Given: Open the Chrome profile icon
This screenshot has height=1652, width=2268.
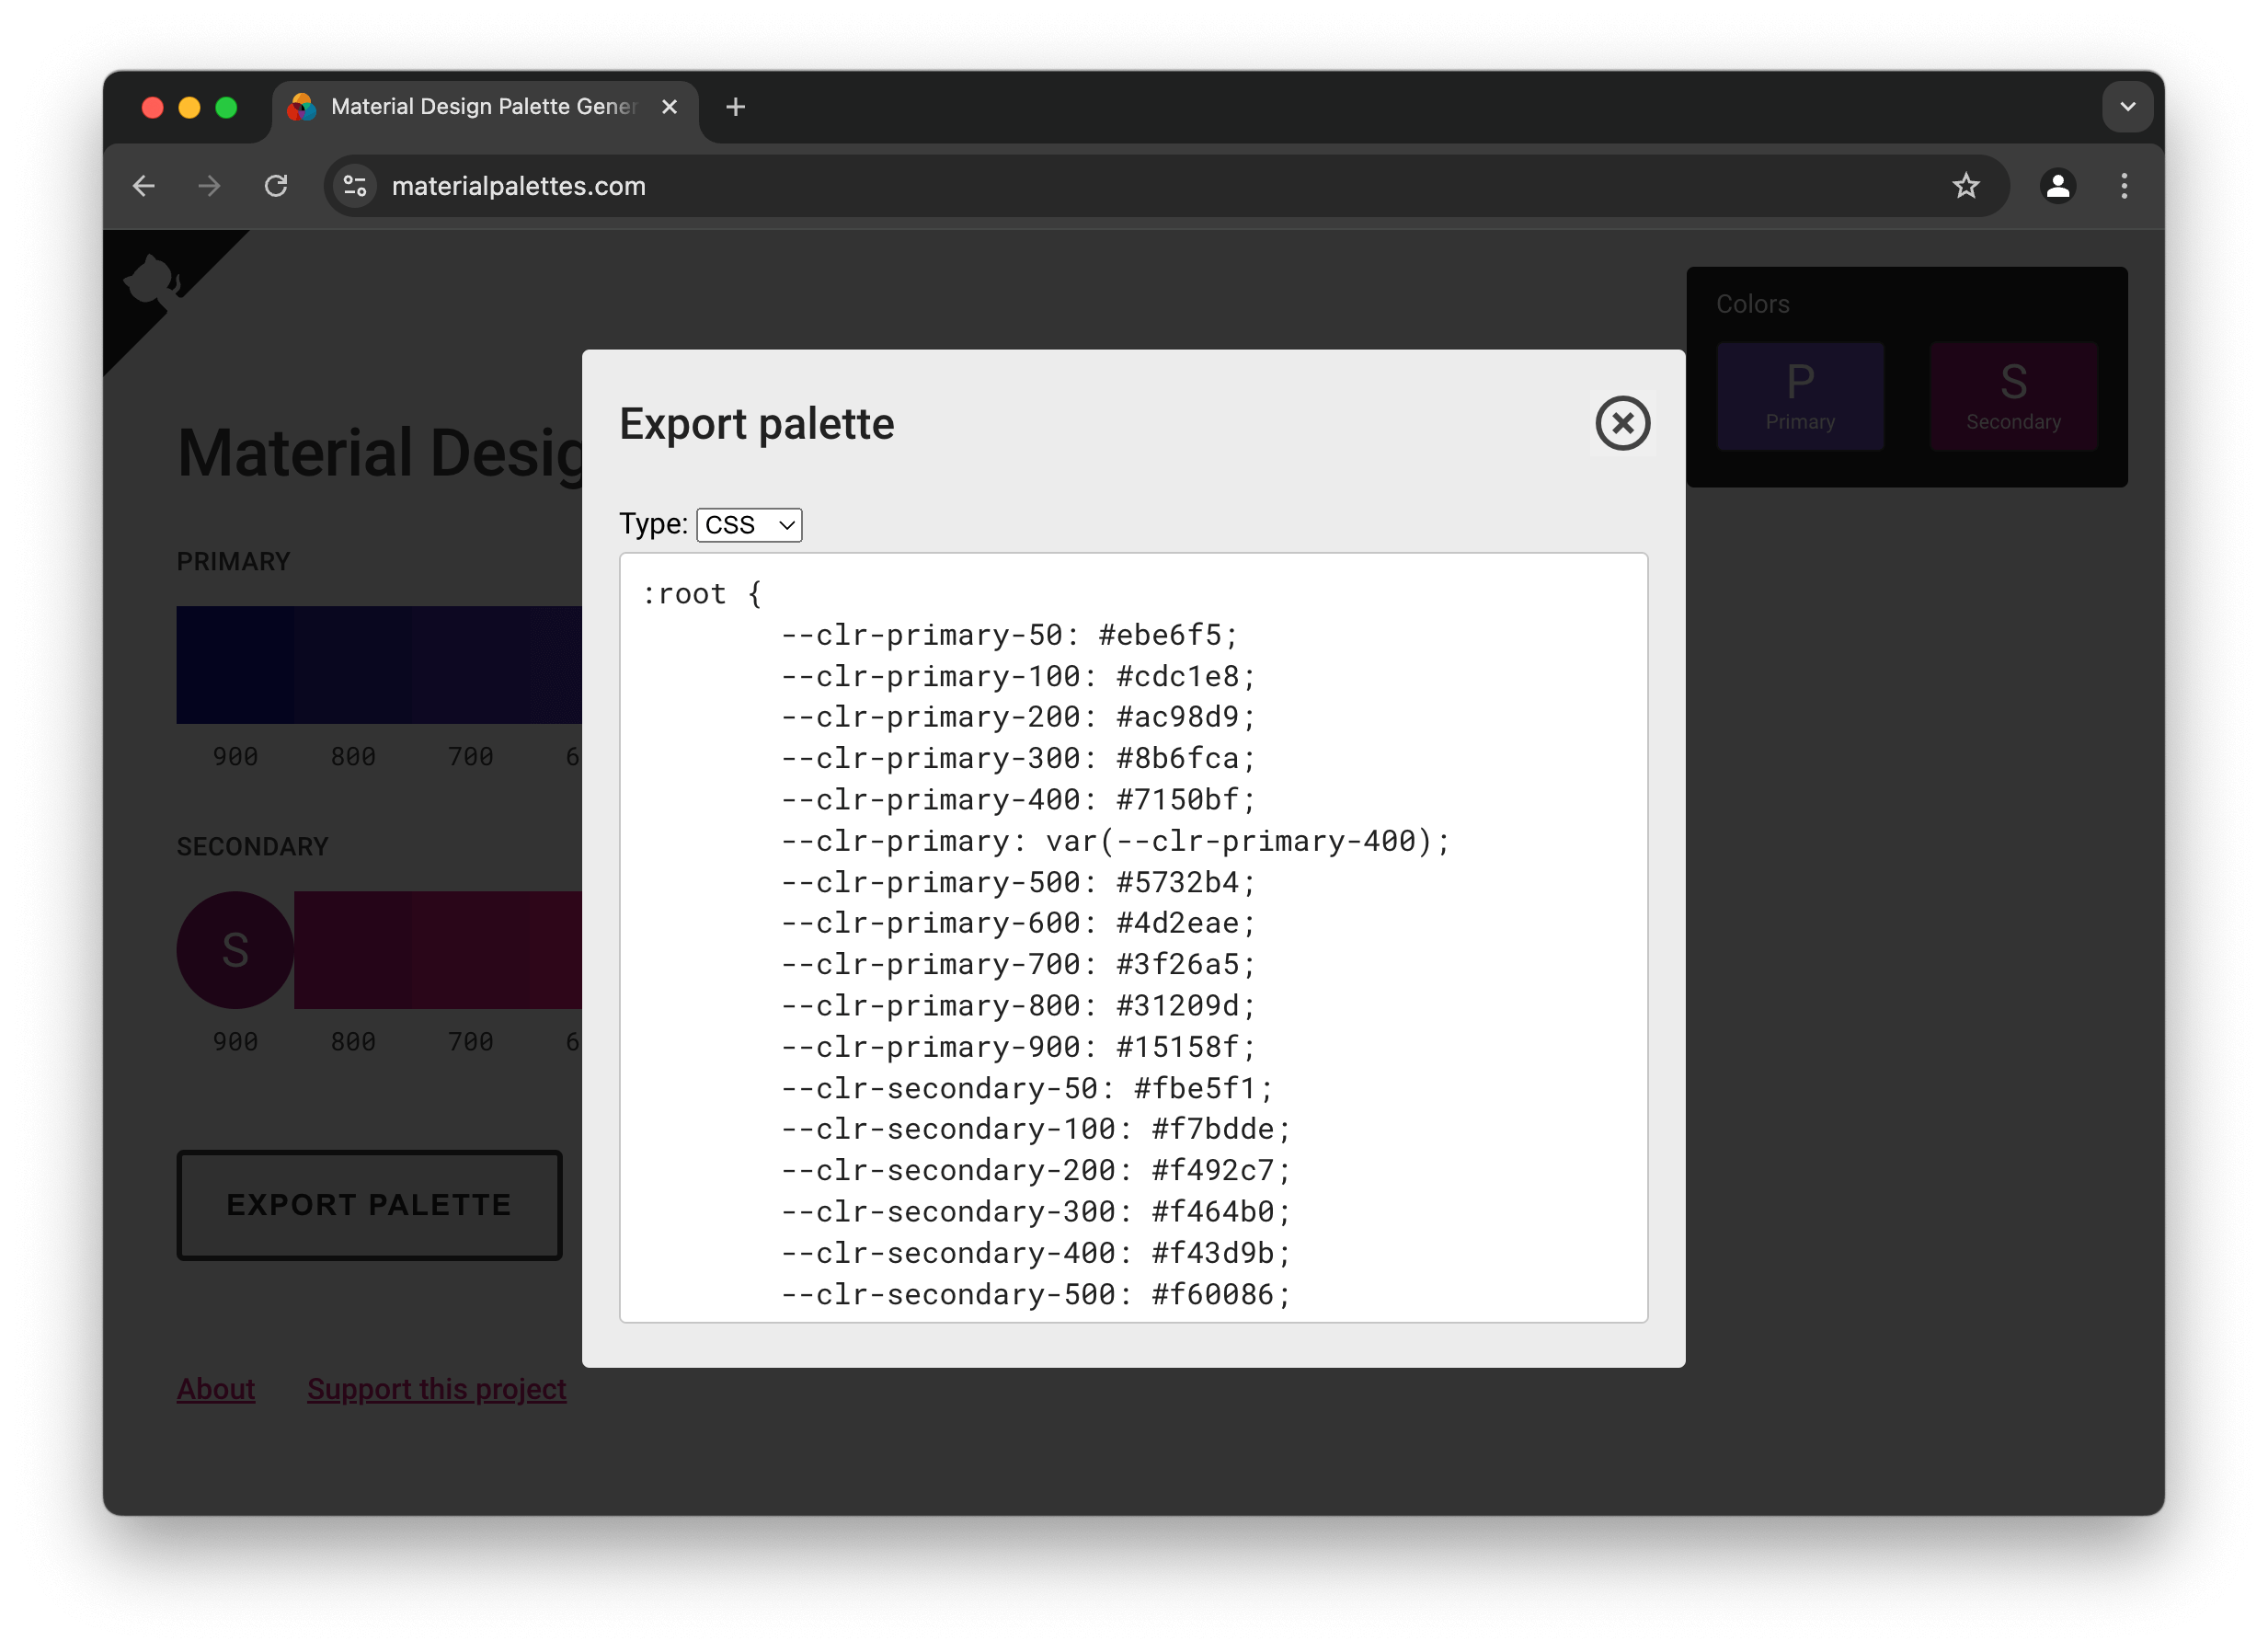Looking at the screenshot, I should [2057, 186].
